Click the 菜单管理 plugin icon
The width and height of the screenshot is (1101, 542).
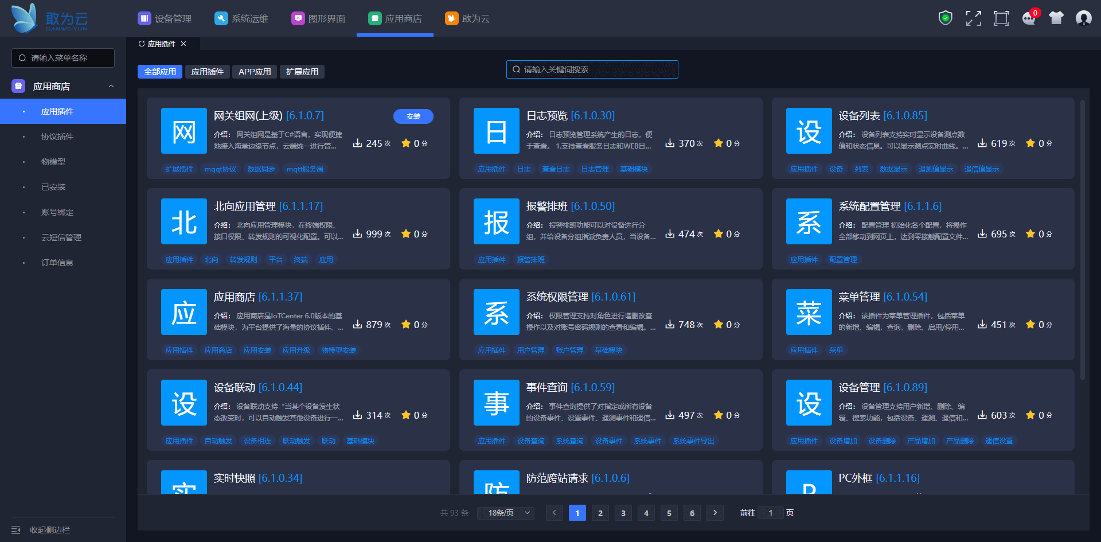coord(809,312)
